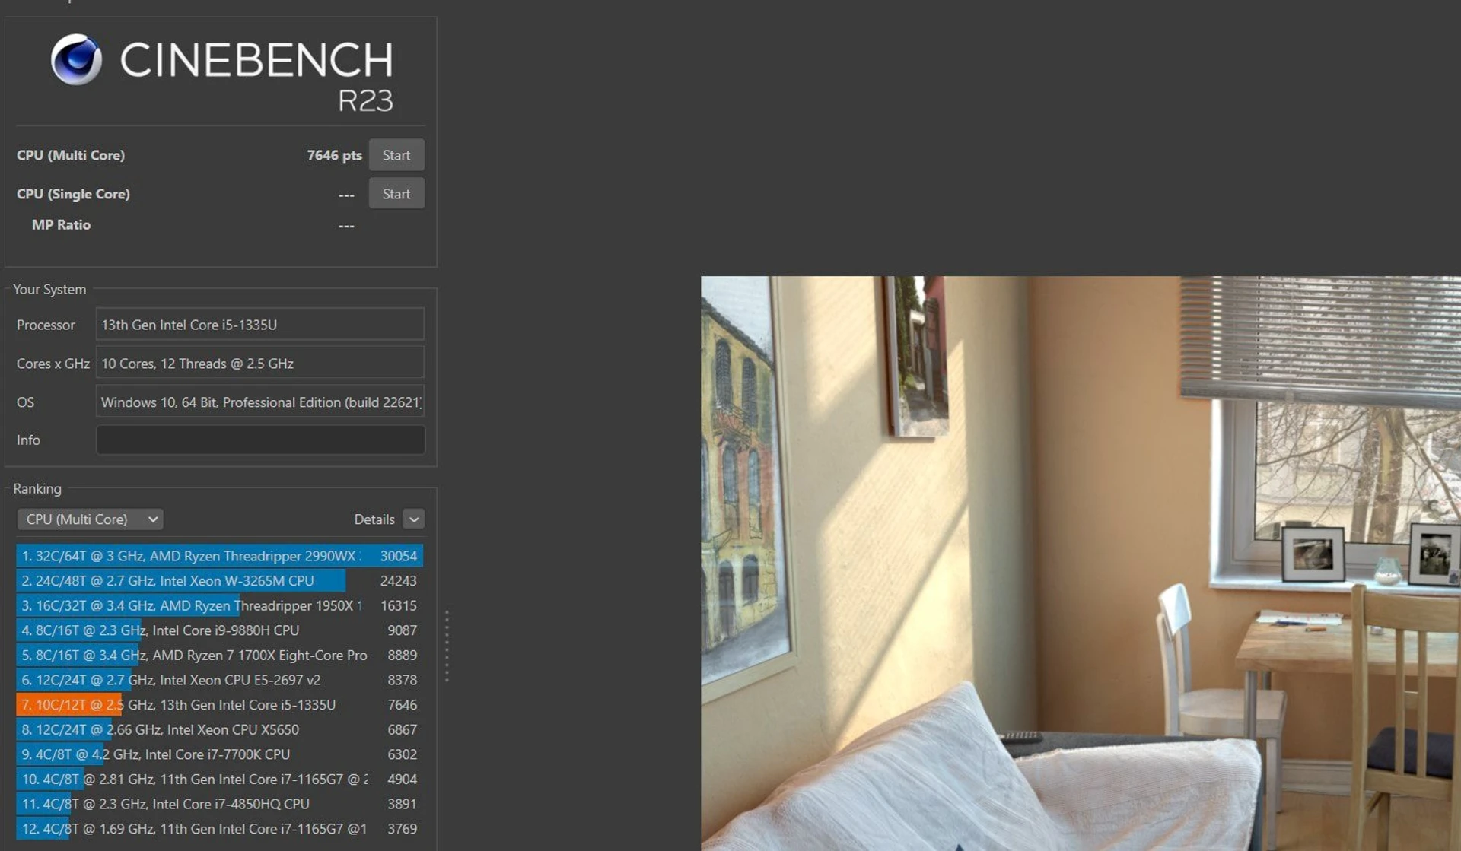Click the rendered room preview image
The height and width of the screenshot is (851, 1461).
tap(1081, 563)
